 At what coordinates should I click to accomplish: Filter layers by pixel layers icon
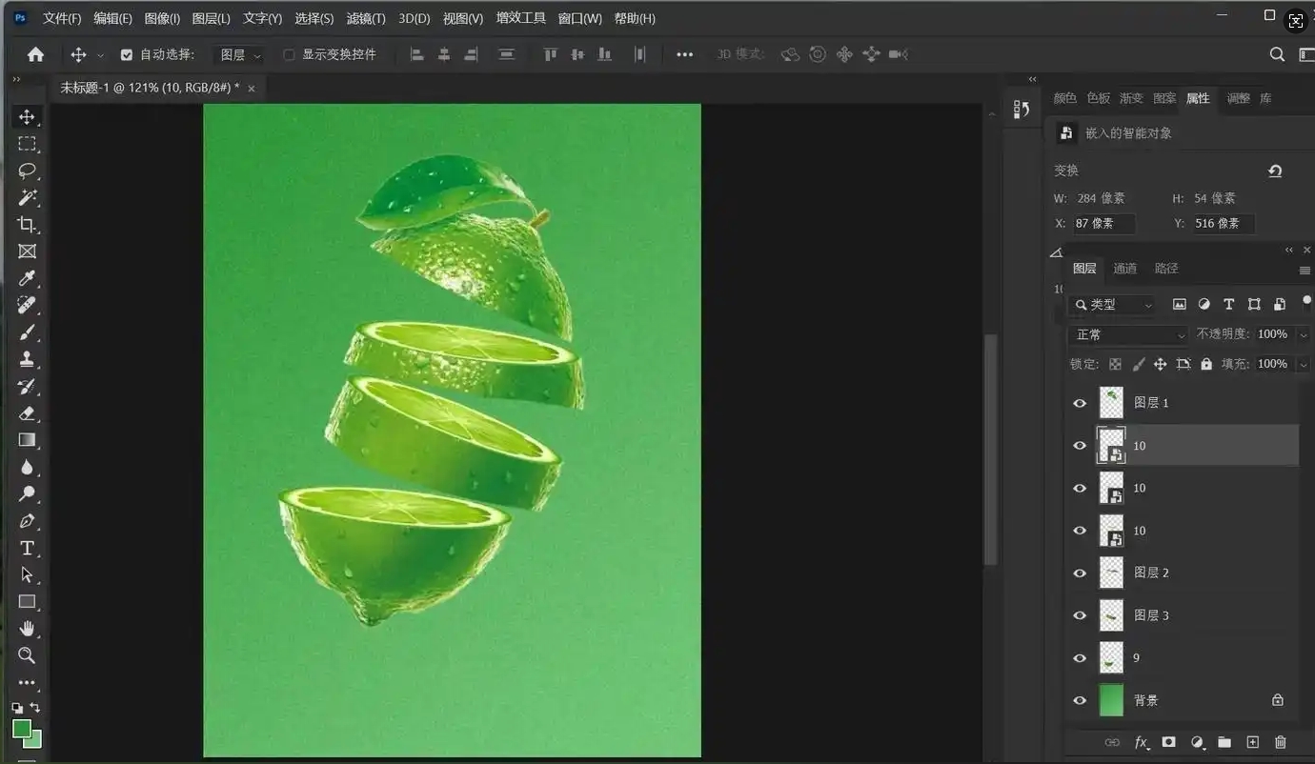pos(1179,305)
